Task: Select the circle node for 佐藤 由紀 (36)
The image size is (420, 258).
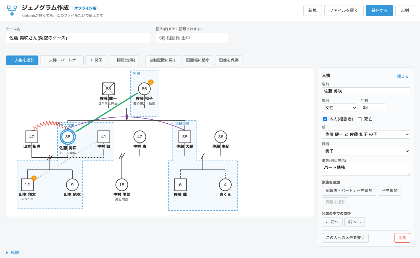Action: click(x=221, y=137)
